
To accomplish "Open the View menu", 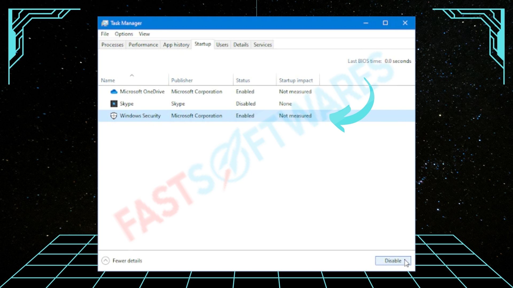I will pos(144,34).
